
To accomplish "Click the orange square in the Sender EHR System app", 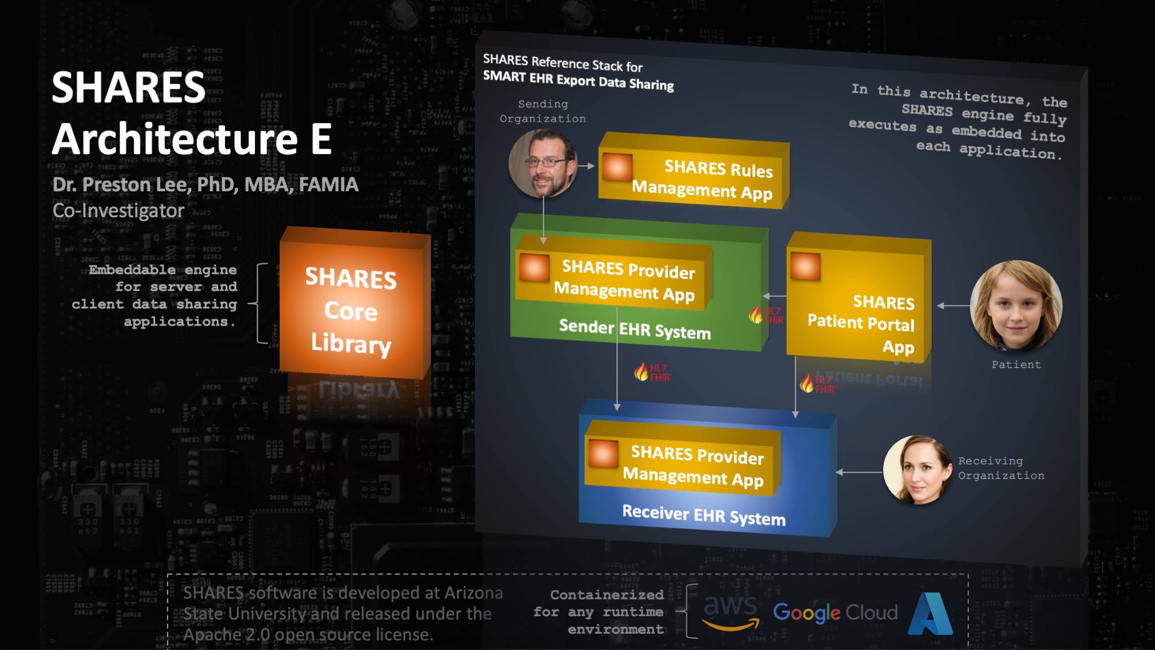I will (x=534, y=267).
